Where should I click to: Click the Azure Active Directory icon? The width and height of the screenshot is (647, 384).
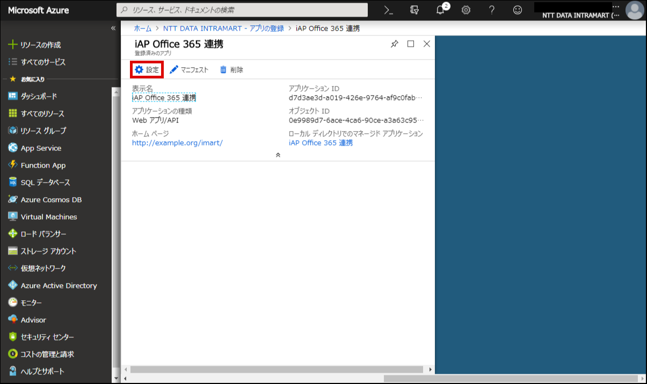[13, 286]
